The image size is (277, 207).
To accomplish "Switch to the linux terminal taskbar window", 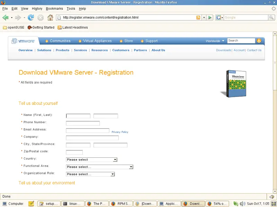I will [x=73, y=204].
